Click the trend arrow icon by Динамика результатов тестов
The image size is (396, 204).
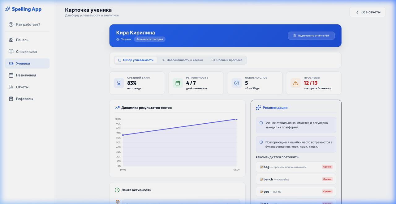click(x=117, y=108)
